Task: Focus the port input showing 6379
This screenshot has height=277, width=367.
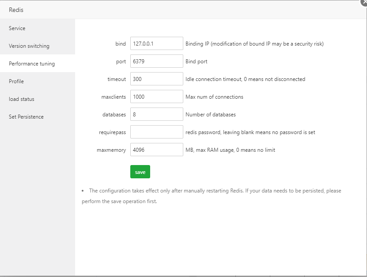Action: [x=156, y=62]
